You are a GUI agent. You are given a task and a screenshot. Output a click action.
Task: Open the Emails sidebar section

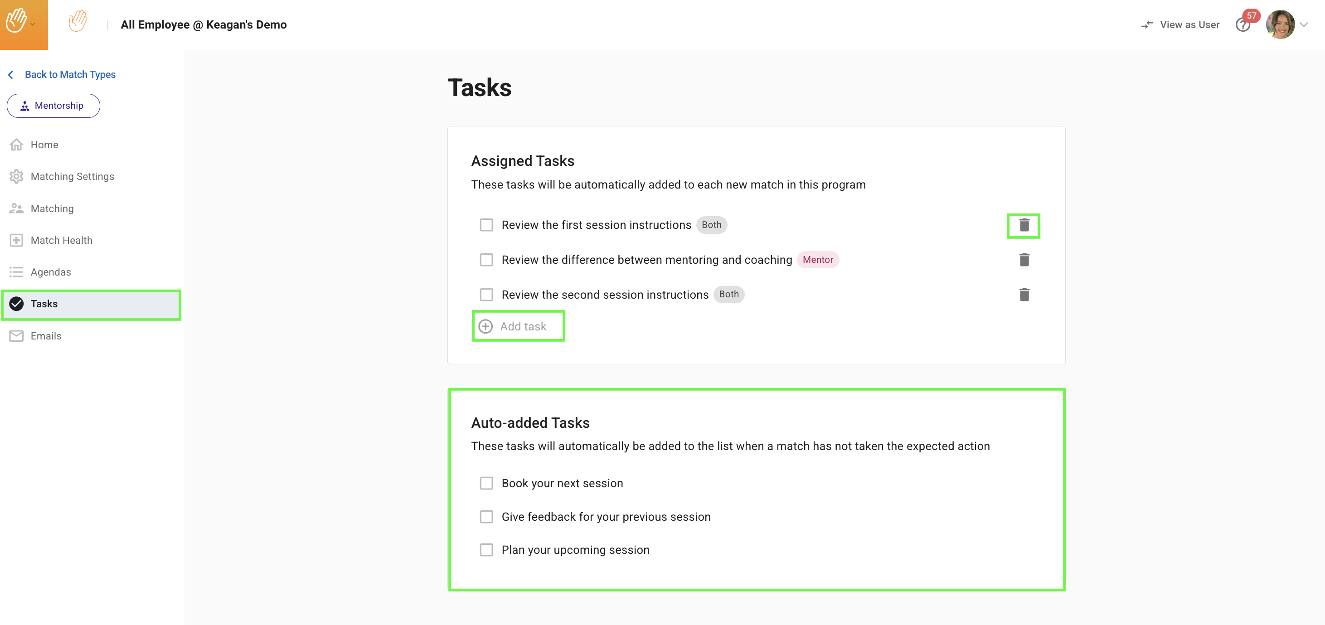tap(46, 336)
